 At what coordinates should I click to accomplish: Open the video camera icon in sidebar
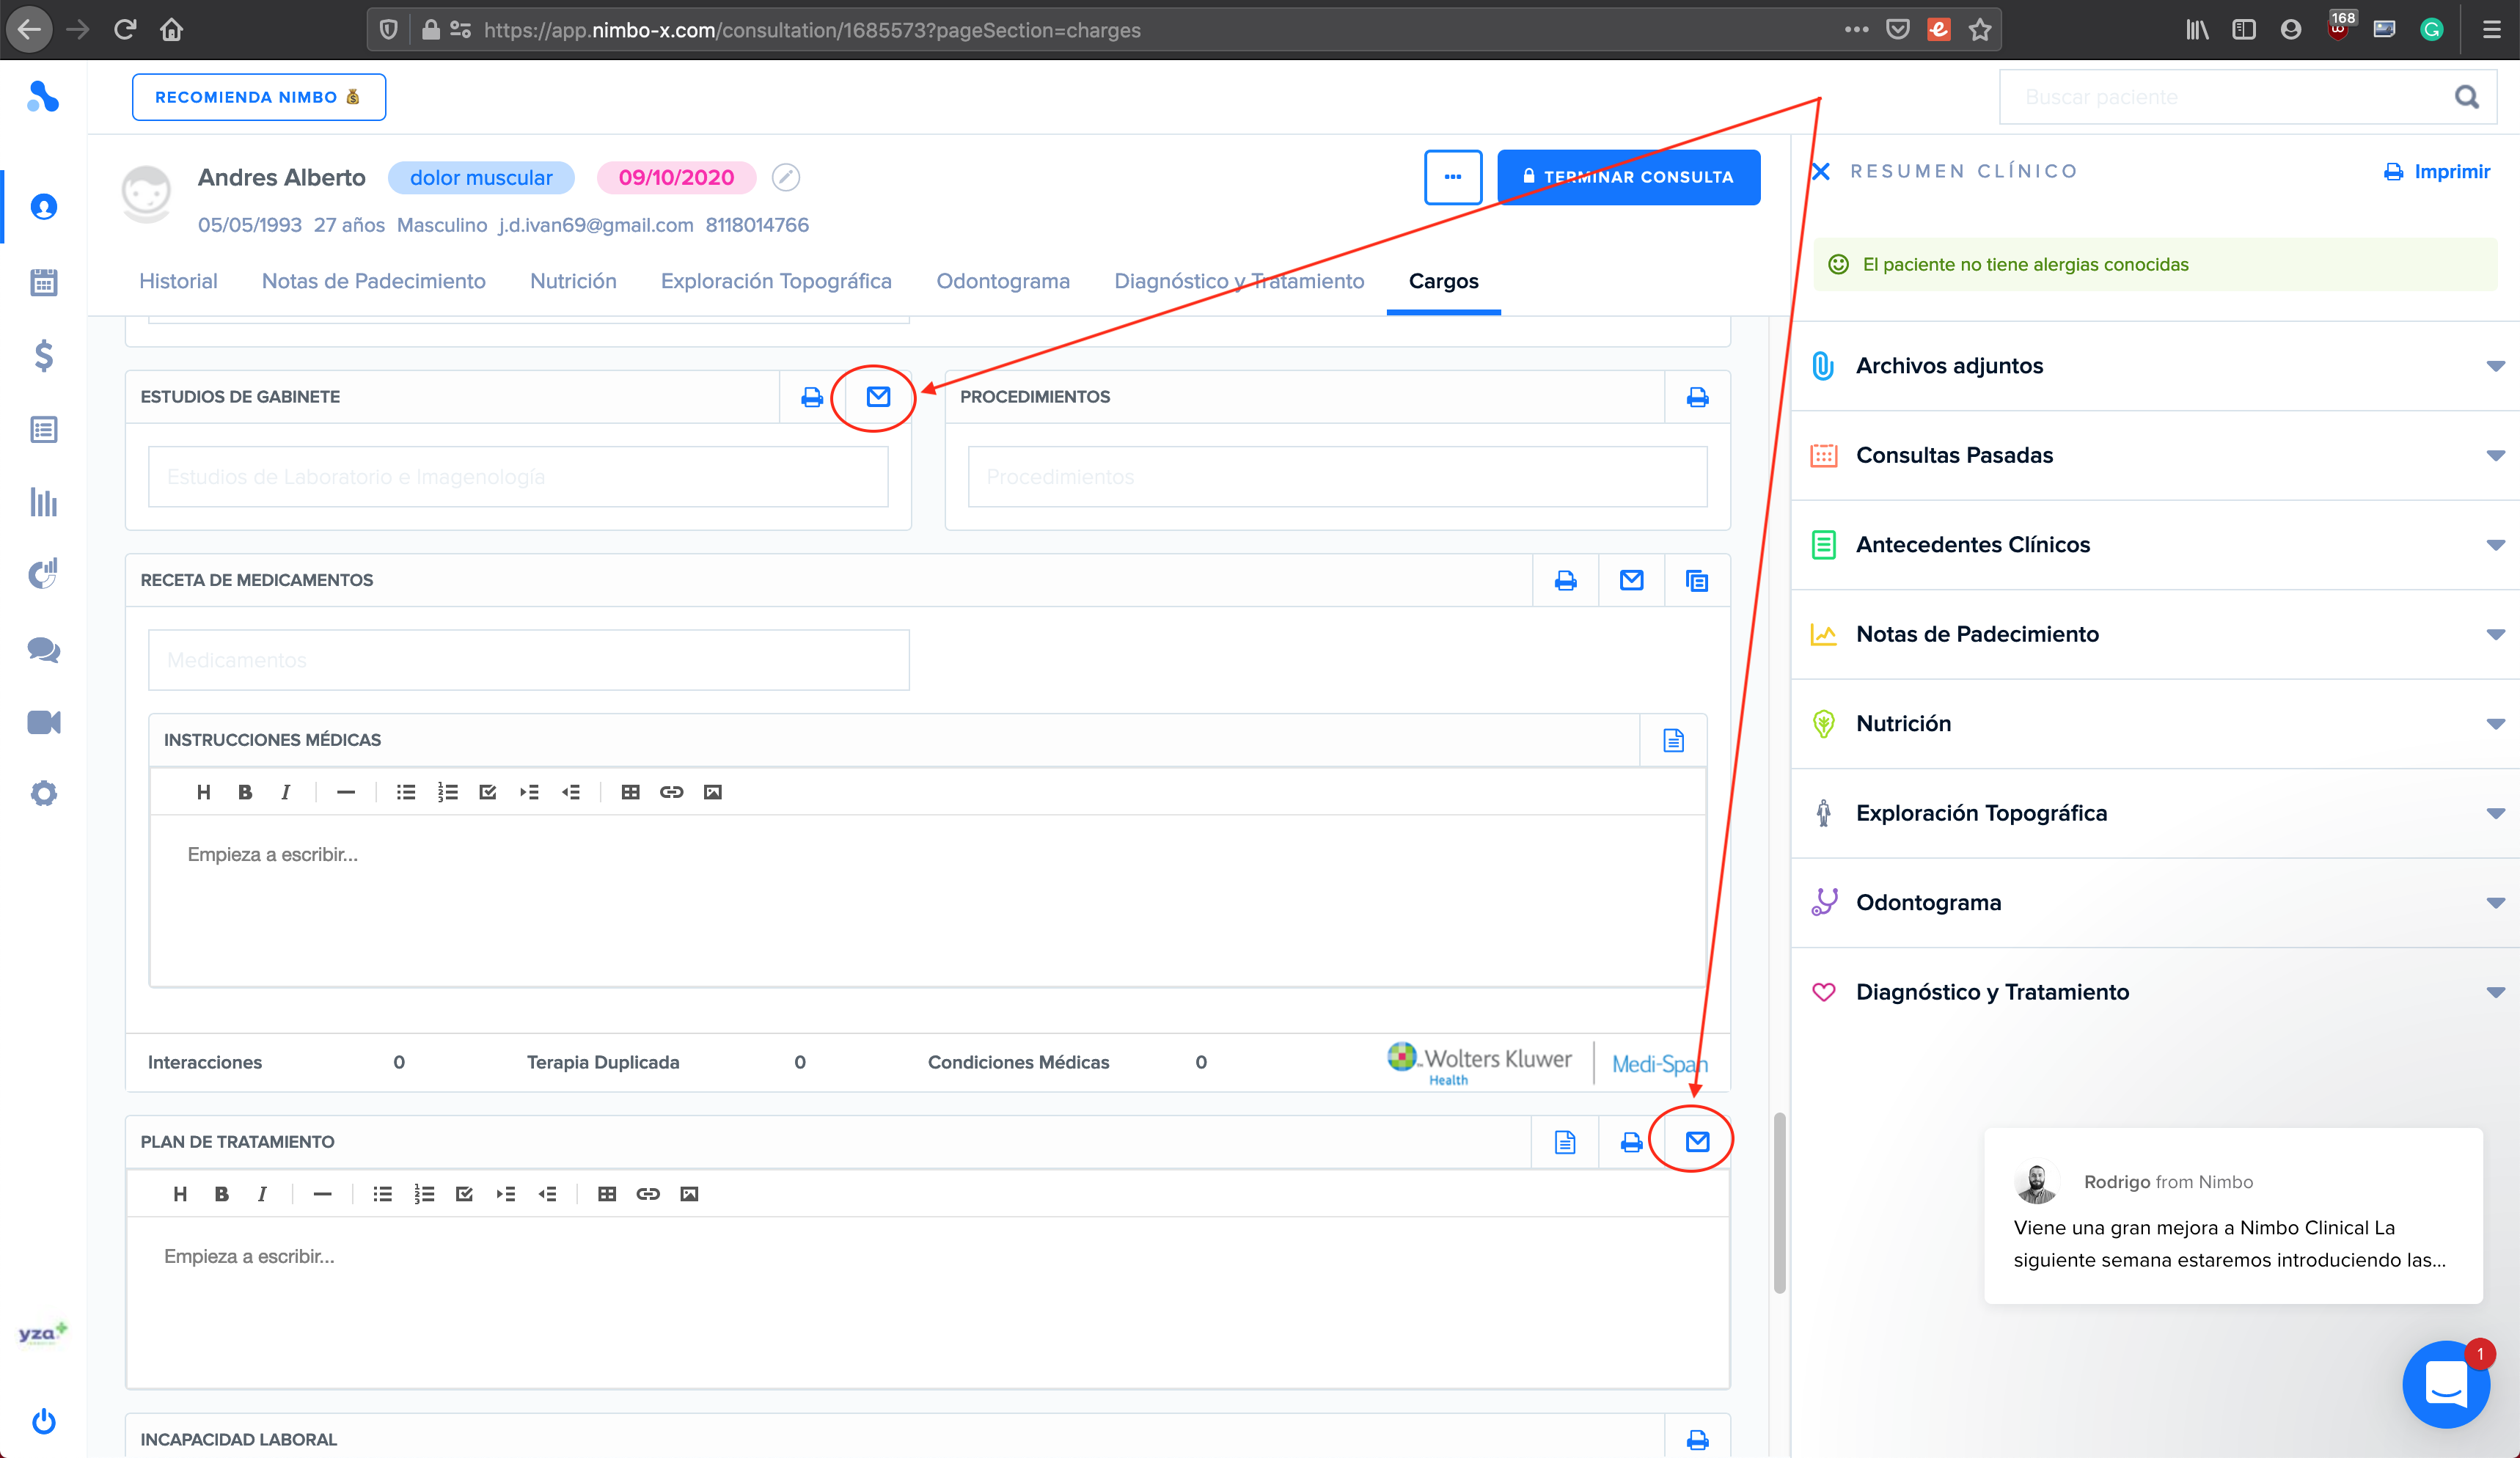(43, 722)
